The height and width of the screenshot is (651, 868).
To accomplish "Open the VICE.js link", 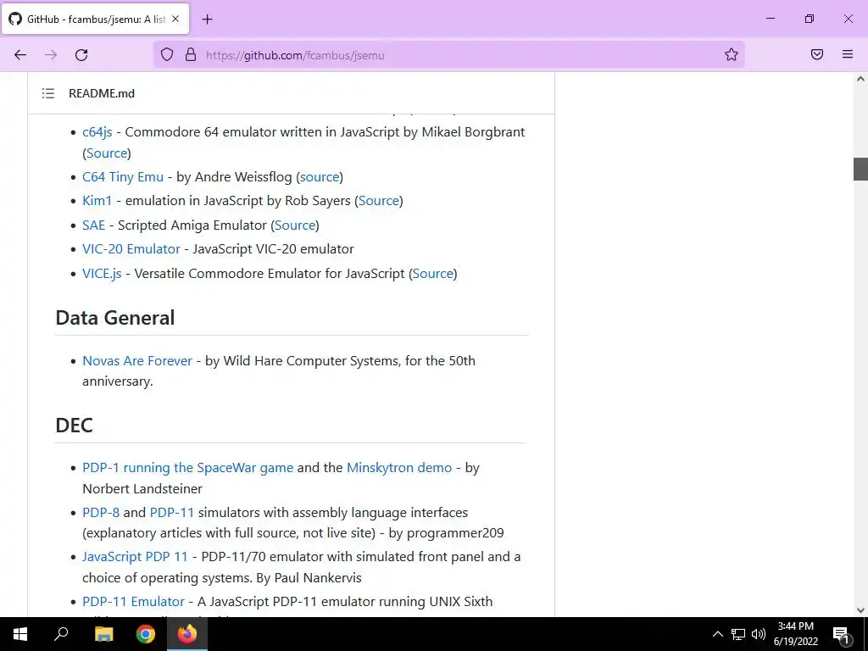I will [x=102, y=274].
